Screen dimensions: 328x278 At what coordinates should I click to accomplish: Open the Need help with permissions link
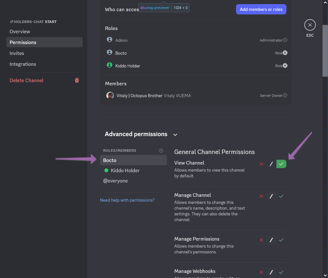pyautogui.click(x=127, y=200)
